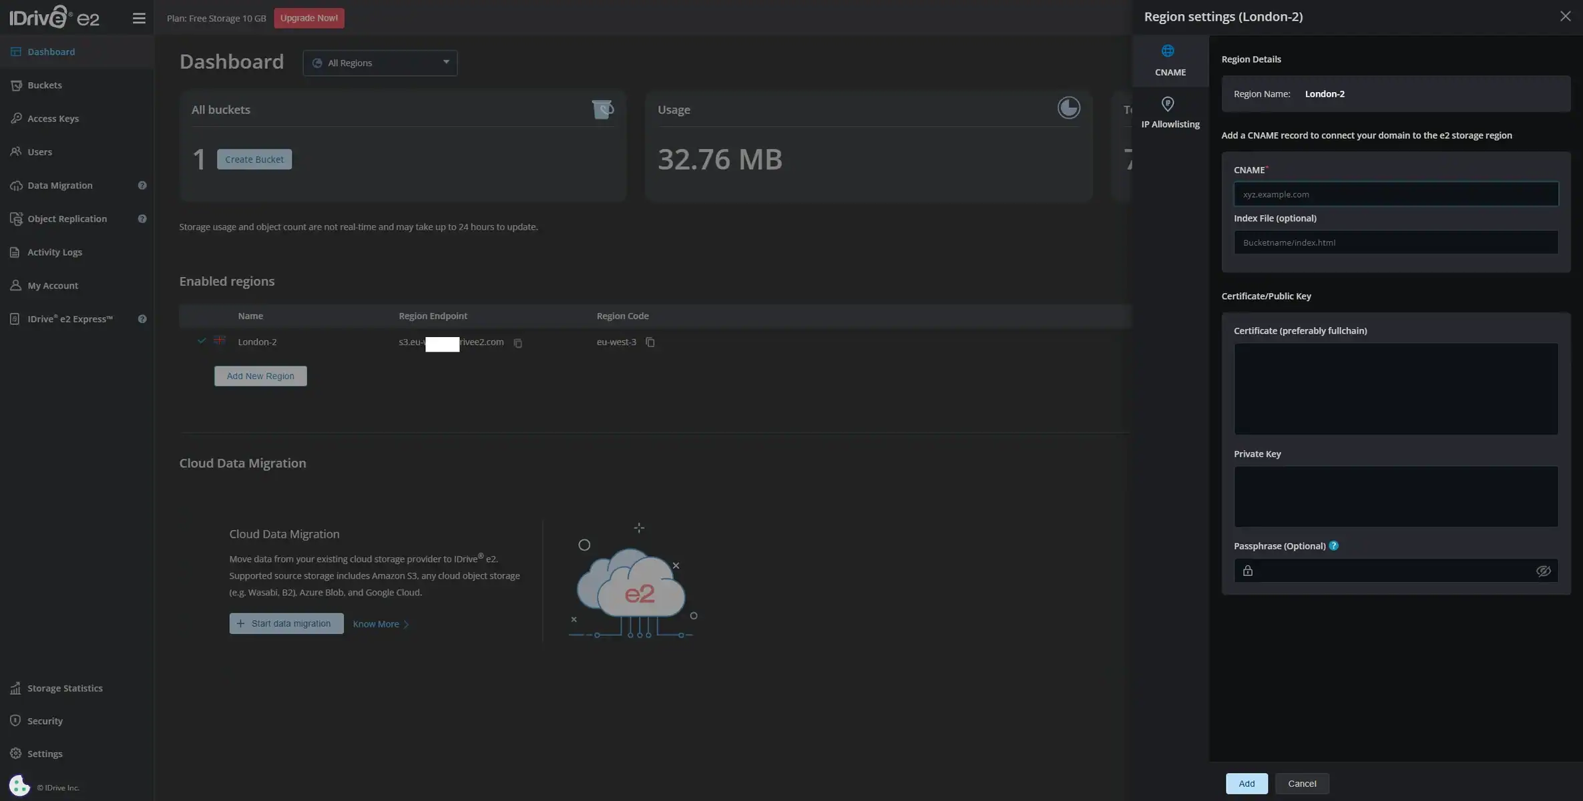Open the Passphrase help tooltip
The image size is (1583, 801).
point(1333,546)
